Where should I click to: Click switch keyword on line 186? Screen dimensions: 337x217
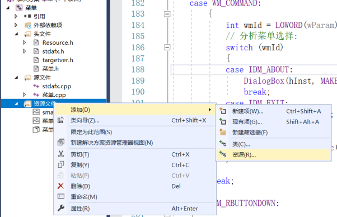point(239,48)
